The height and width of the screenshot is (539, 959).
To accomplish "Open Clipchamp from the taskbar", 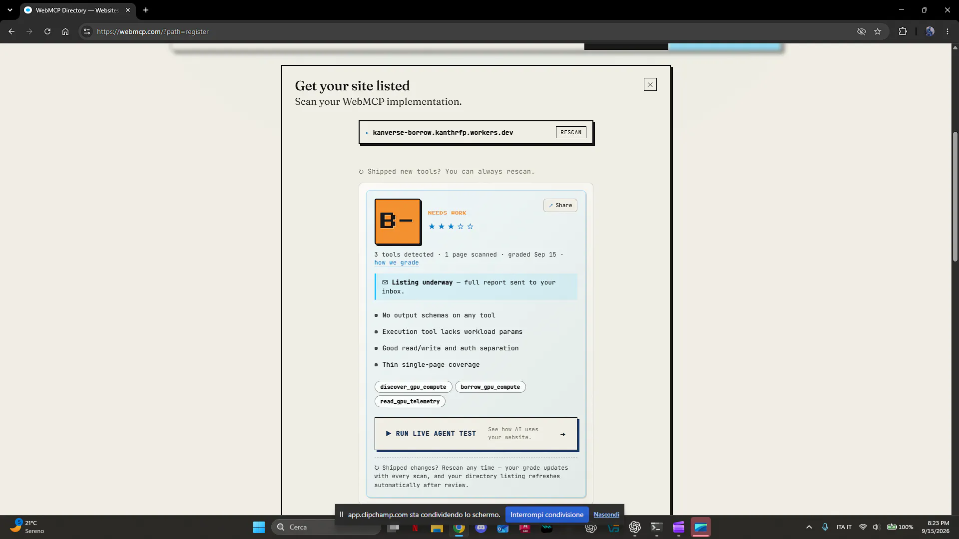I will pyautogui.click(x=679, y=527).
